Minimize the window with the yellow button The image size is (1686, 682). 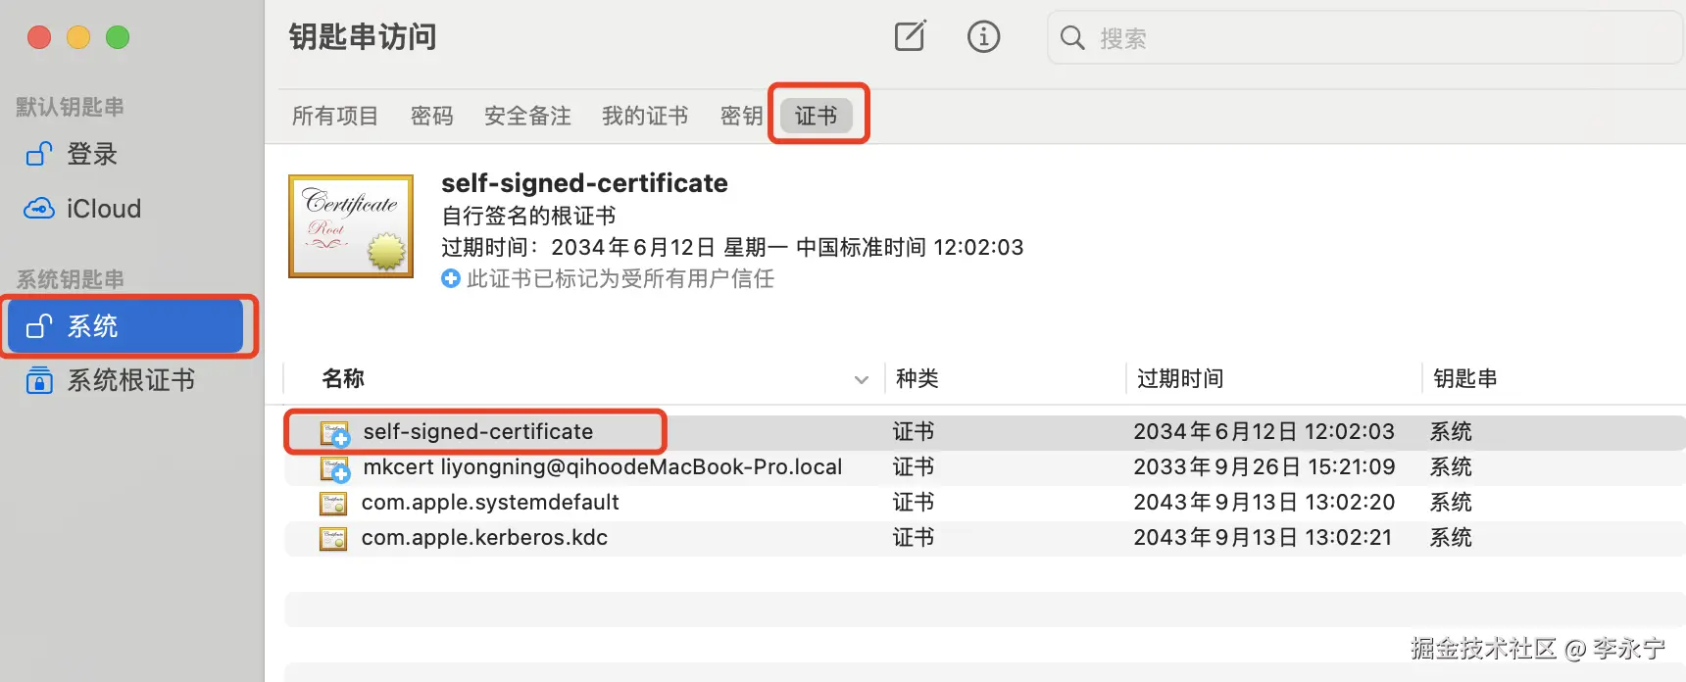[x=78, y=37]
